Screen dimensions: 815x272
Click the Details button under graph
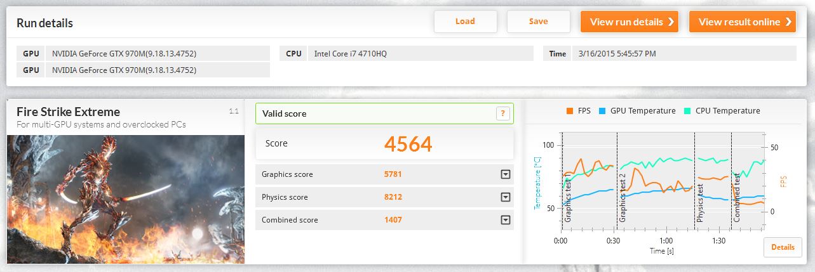(783, 247)
